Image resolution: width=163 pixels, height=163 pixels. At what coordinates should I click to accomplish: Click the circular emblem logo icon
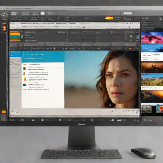4,15
